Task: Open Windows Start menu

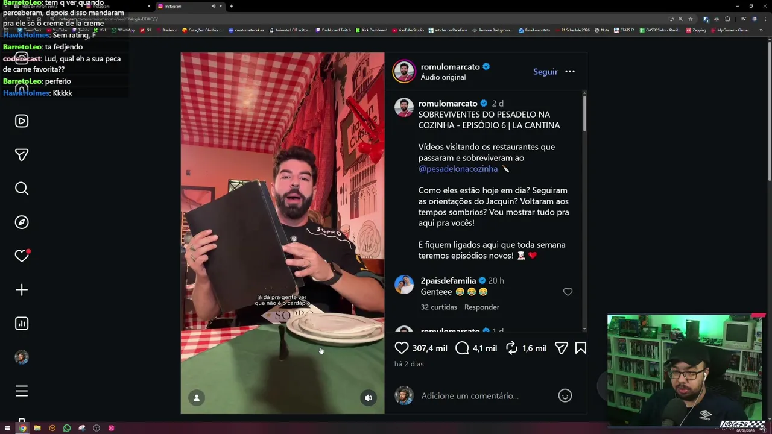Action: (7, 428)
